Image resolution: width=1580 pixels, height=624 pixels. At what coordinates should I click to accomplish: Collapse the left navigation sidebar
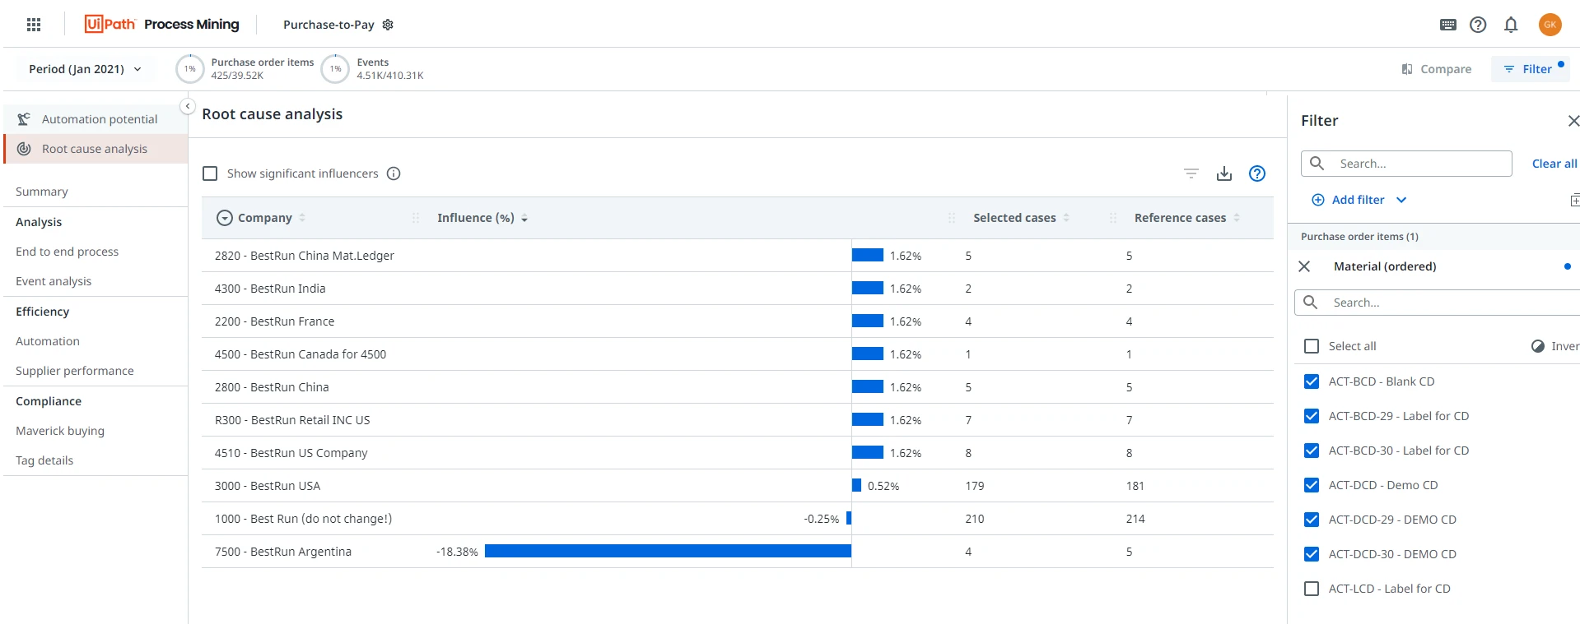click(x=188, y=106)
